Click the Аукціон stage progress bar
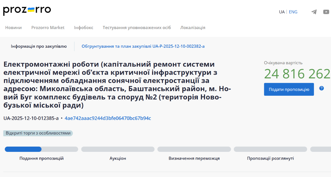 pos(118,149)
